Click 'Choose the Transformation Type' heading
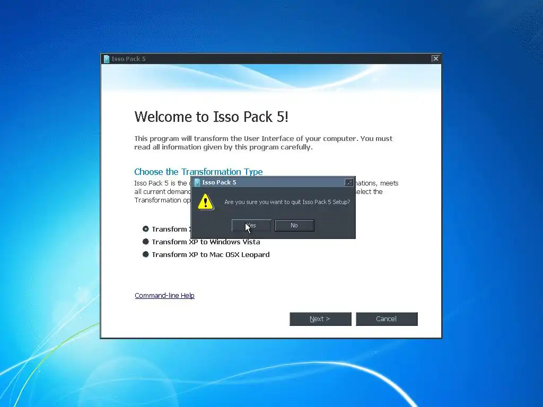Screen dimensions: 543x407 pyautogui.click(x=198, y=172)
